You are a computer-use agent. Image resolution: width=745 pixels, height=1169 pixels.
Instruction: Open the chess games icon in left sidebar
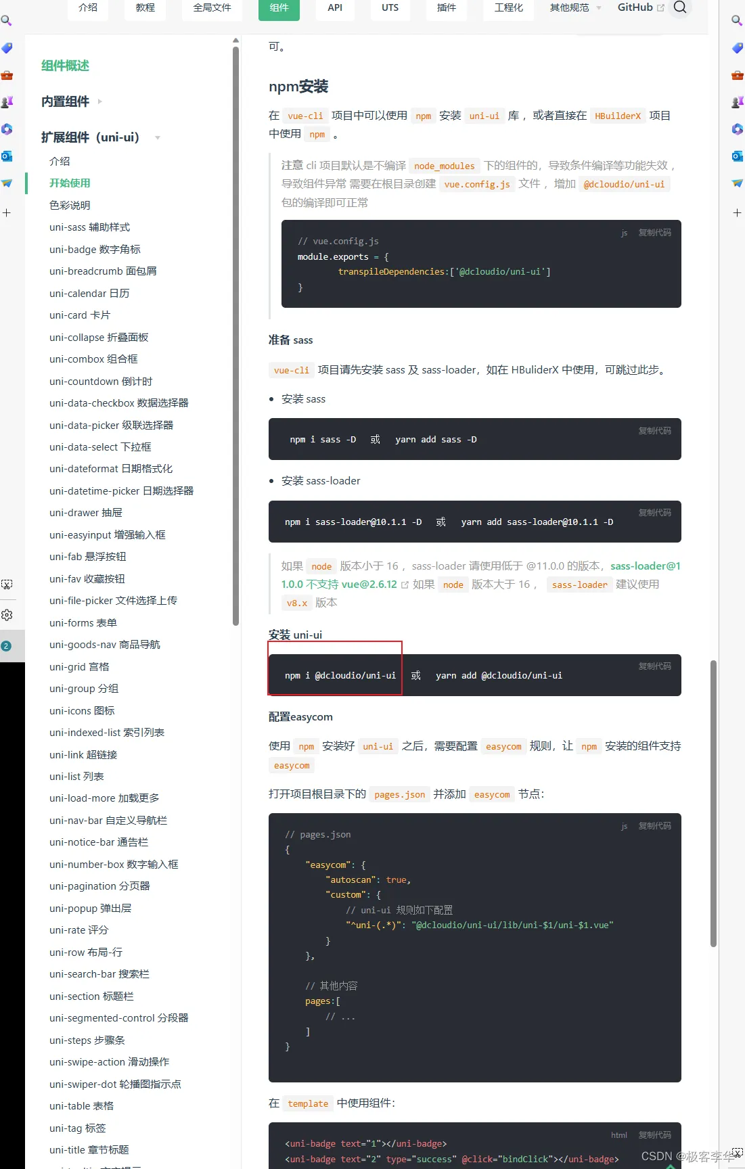tap(7, 102)
